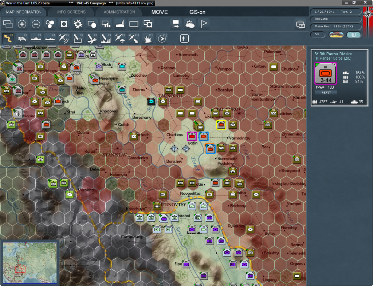Toggle the light blue 0 pill

[354, 35]
